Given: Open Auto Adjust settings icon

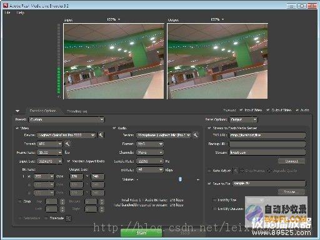Looking at the screenshot, I should click(235, 171).
